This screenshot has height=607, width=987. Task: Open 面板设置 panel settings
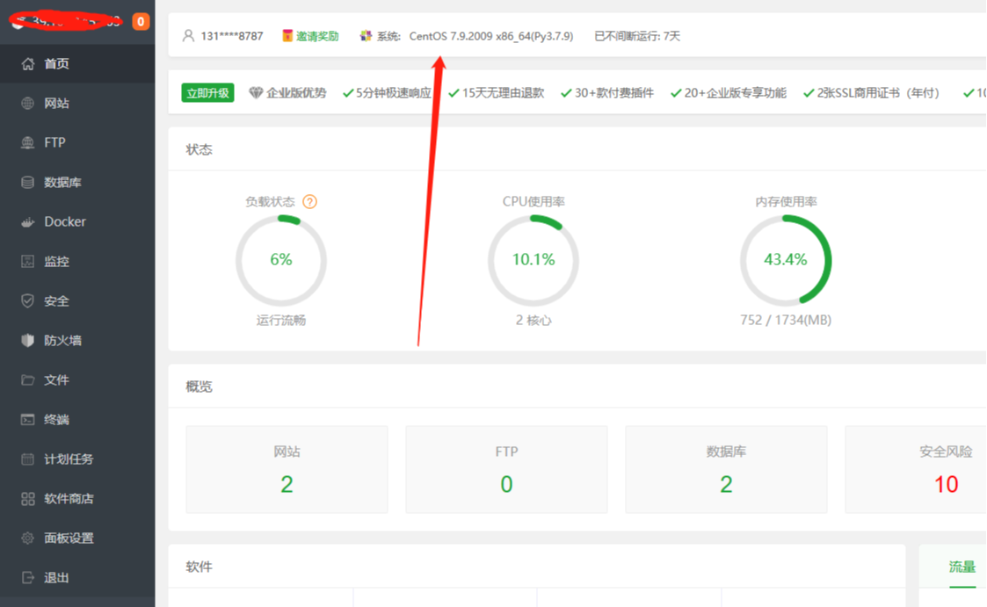coord(68,538)
